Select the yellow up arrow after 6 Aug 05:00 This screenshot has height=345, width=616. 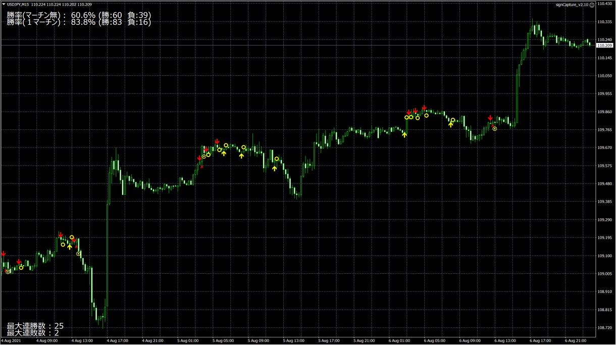(x=451, y=124)
